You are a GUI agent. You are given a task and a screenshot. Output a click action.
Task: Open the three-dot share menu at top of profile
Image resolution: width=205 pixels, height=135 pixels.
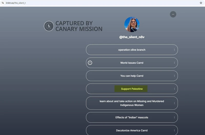coord(173,14)
